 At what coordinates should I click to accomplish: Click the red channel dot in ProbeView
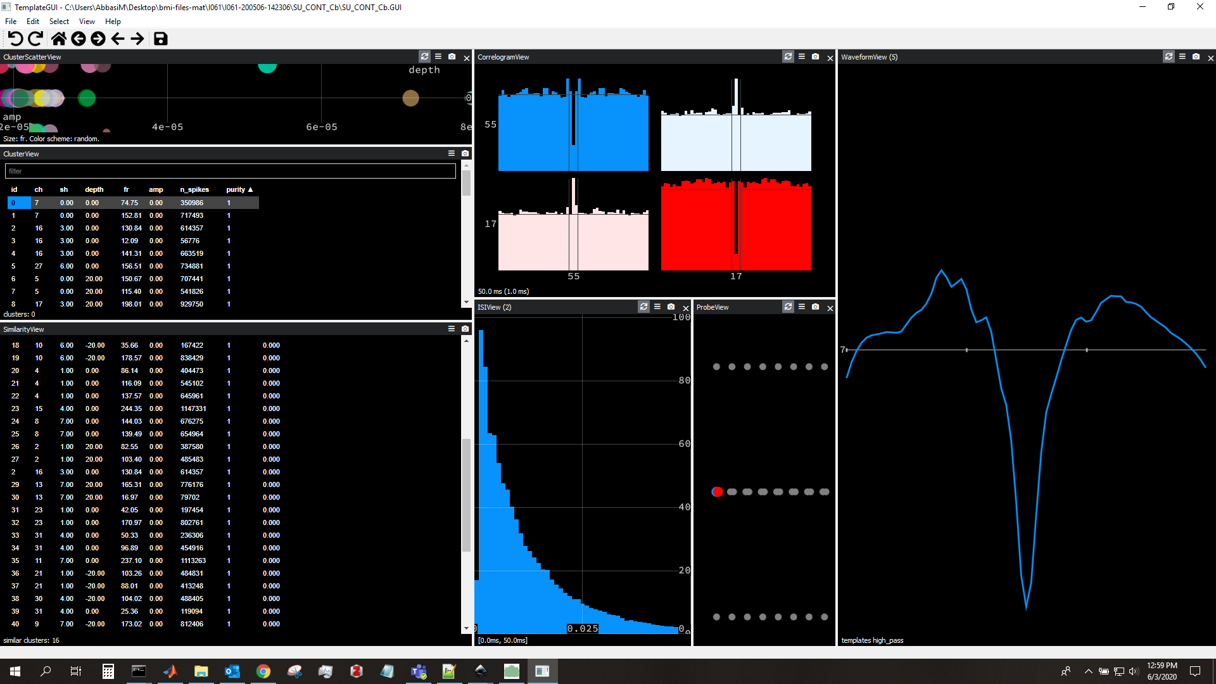(x=718, y=491)
